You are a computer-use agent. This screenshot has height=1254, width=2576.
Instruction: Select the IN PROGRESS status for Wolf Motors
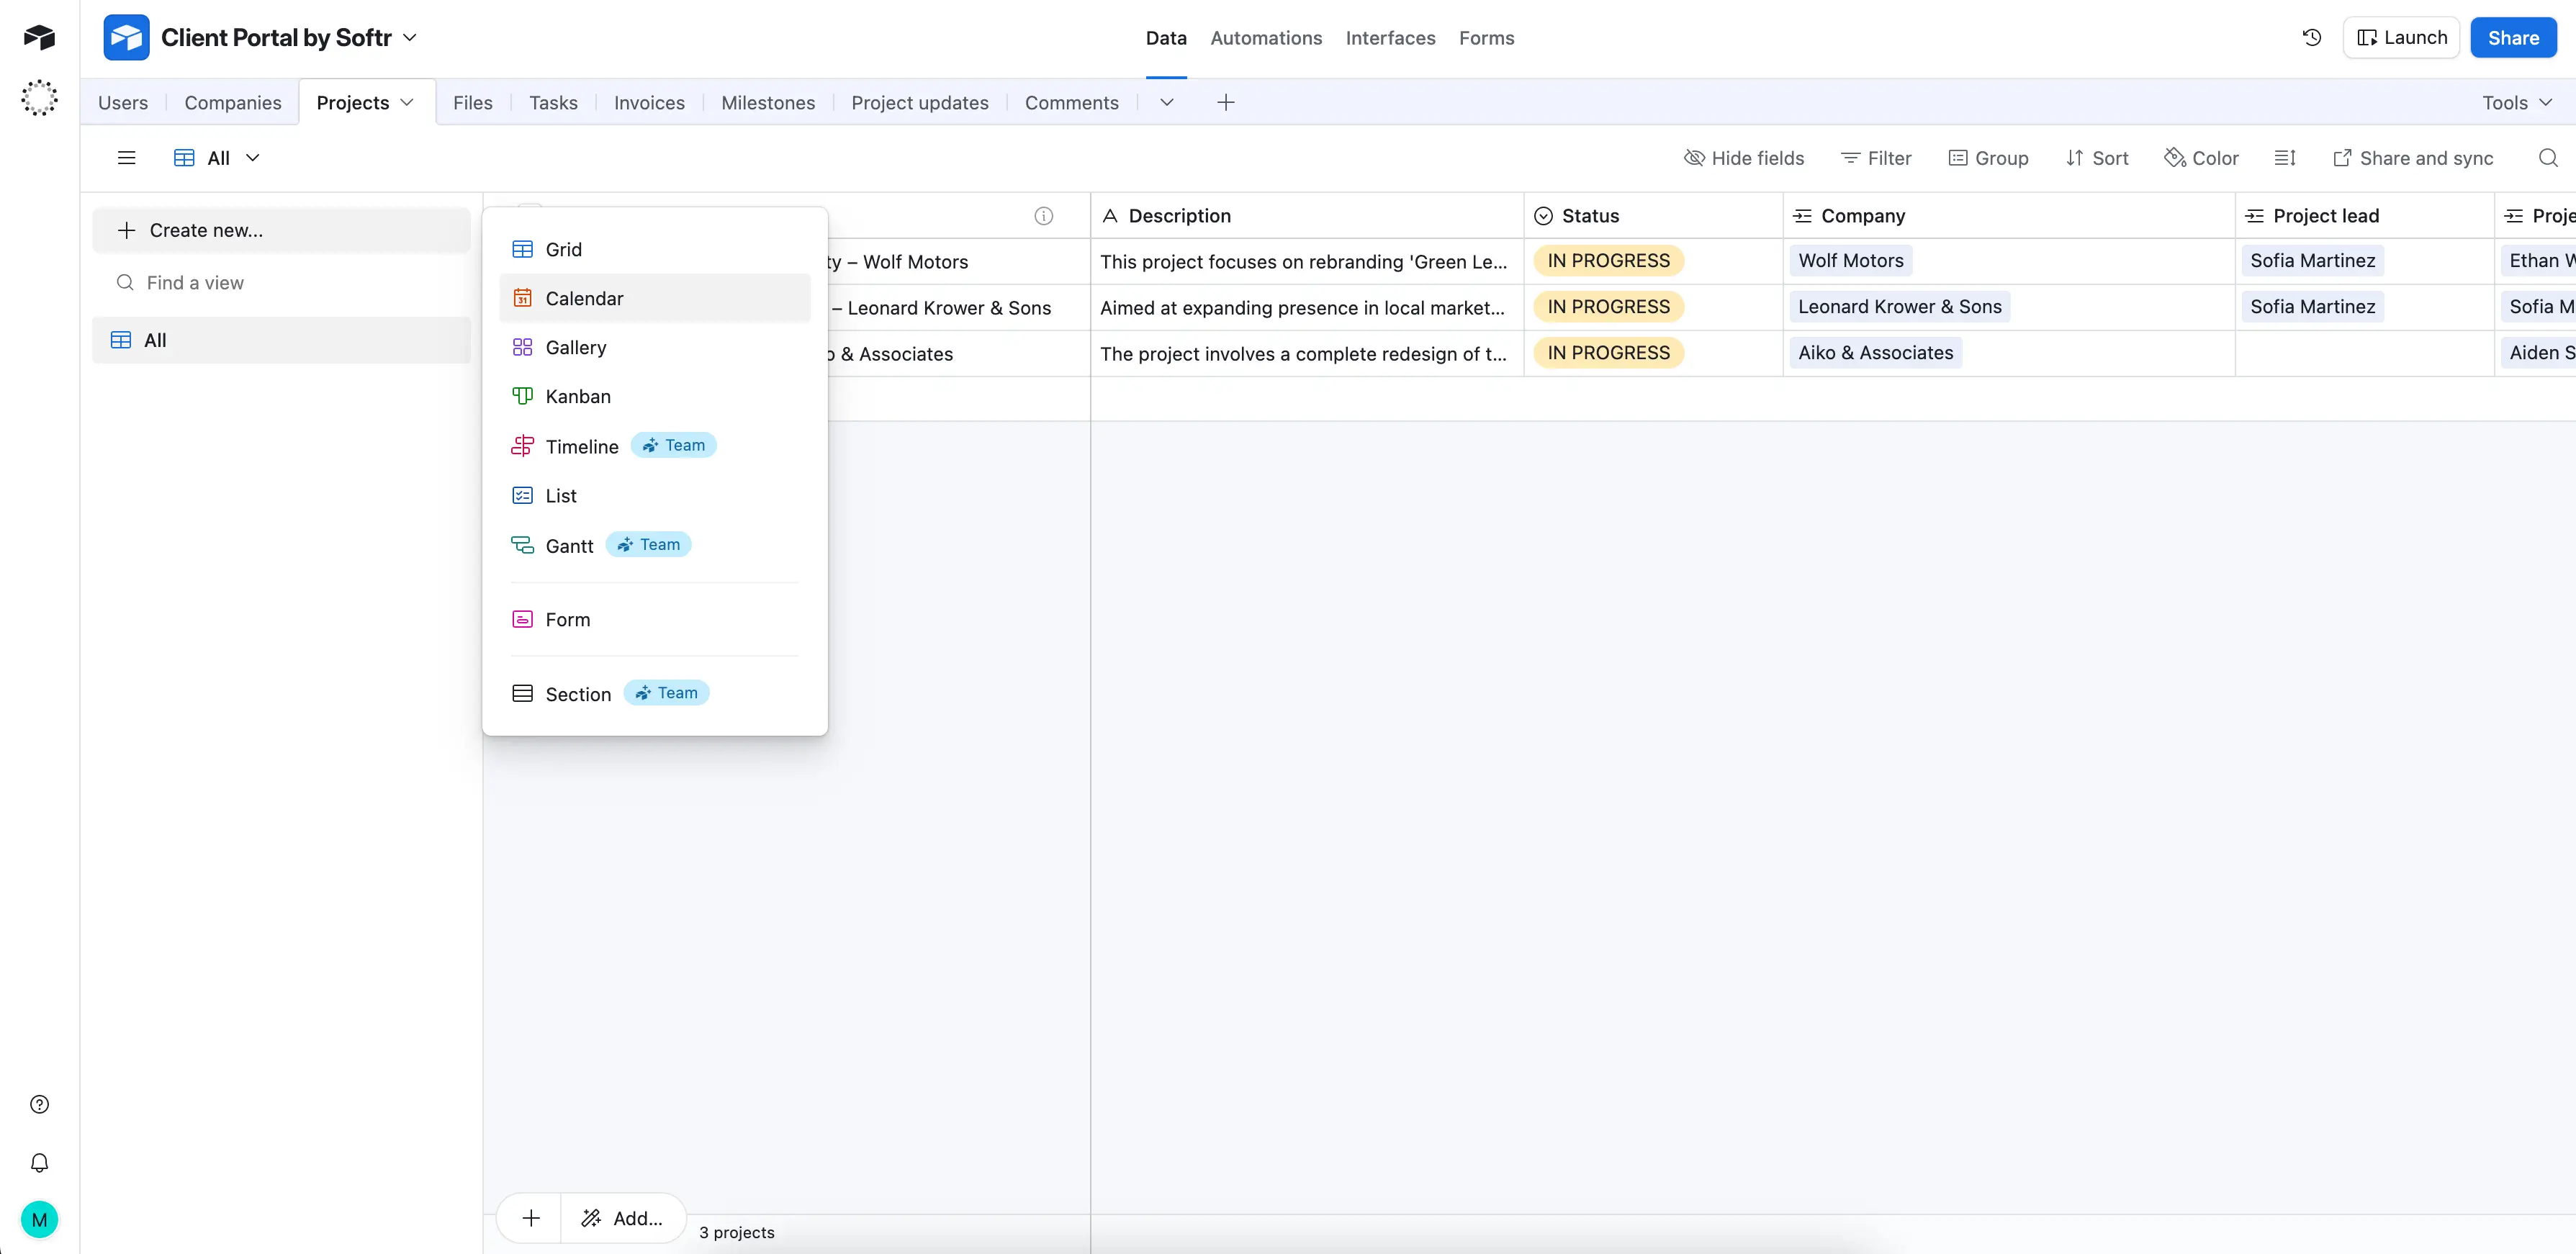[1606, 260]
